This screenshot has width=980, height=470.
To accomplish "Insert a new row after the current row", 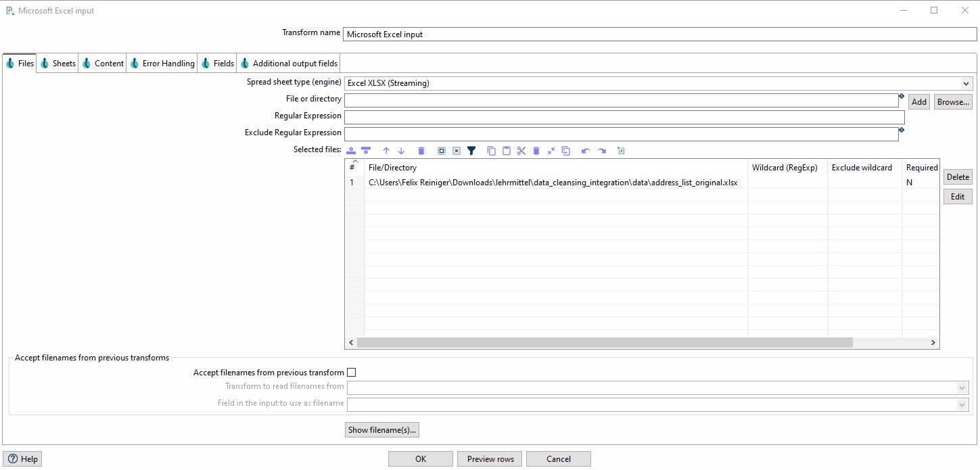I will (366, 150).
